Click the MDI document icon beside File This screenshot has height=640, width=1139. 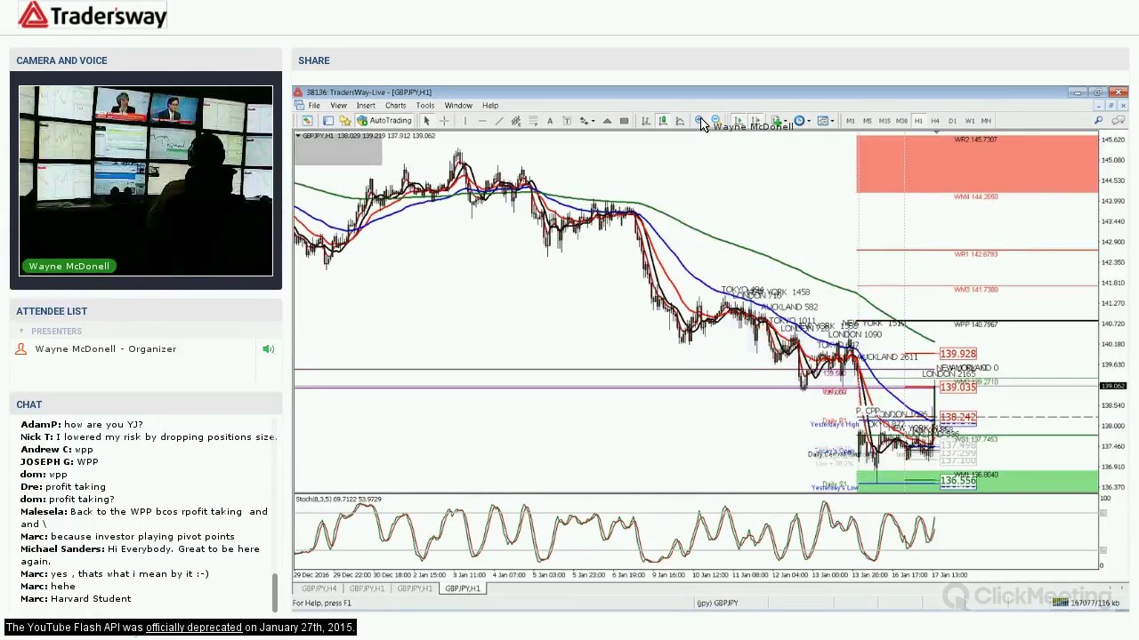tap(299, 106)
